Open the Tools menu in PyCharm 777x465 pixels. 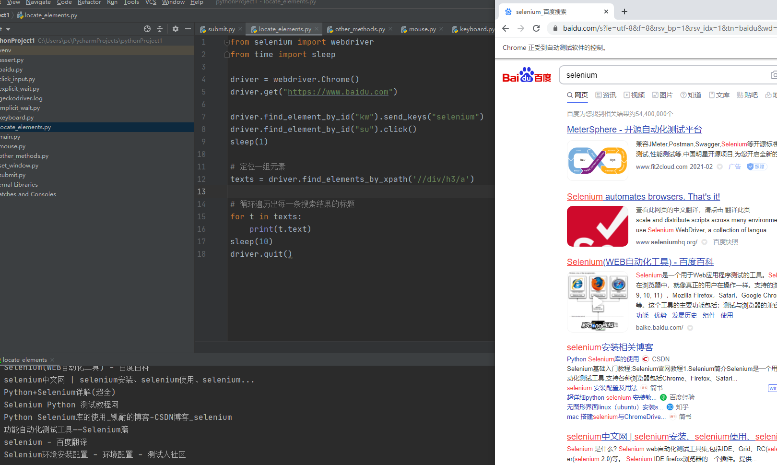tap(131, 2)
